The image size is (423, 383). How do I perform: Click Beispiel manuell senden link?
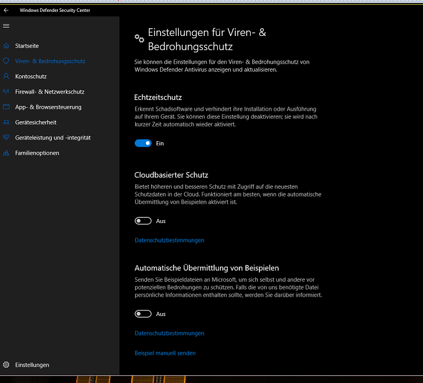point(165,353)
